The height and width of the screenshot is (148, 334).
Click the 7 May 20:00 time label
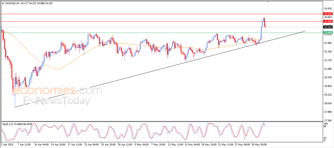point(158,144)
